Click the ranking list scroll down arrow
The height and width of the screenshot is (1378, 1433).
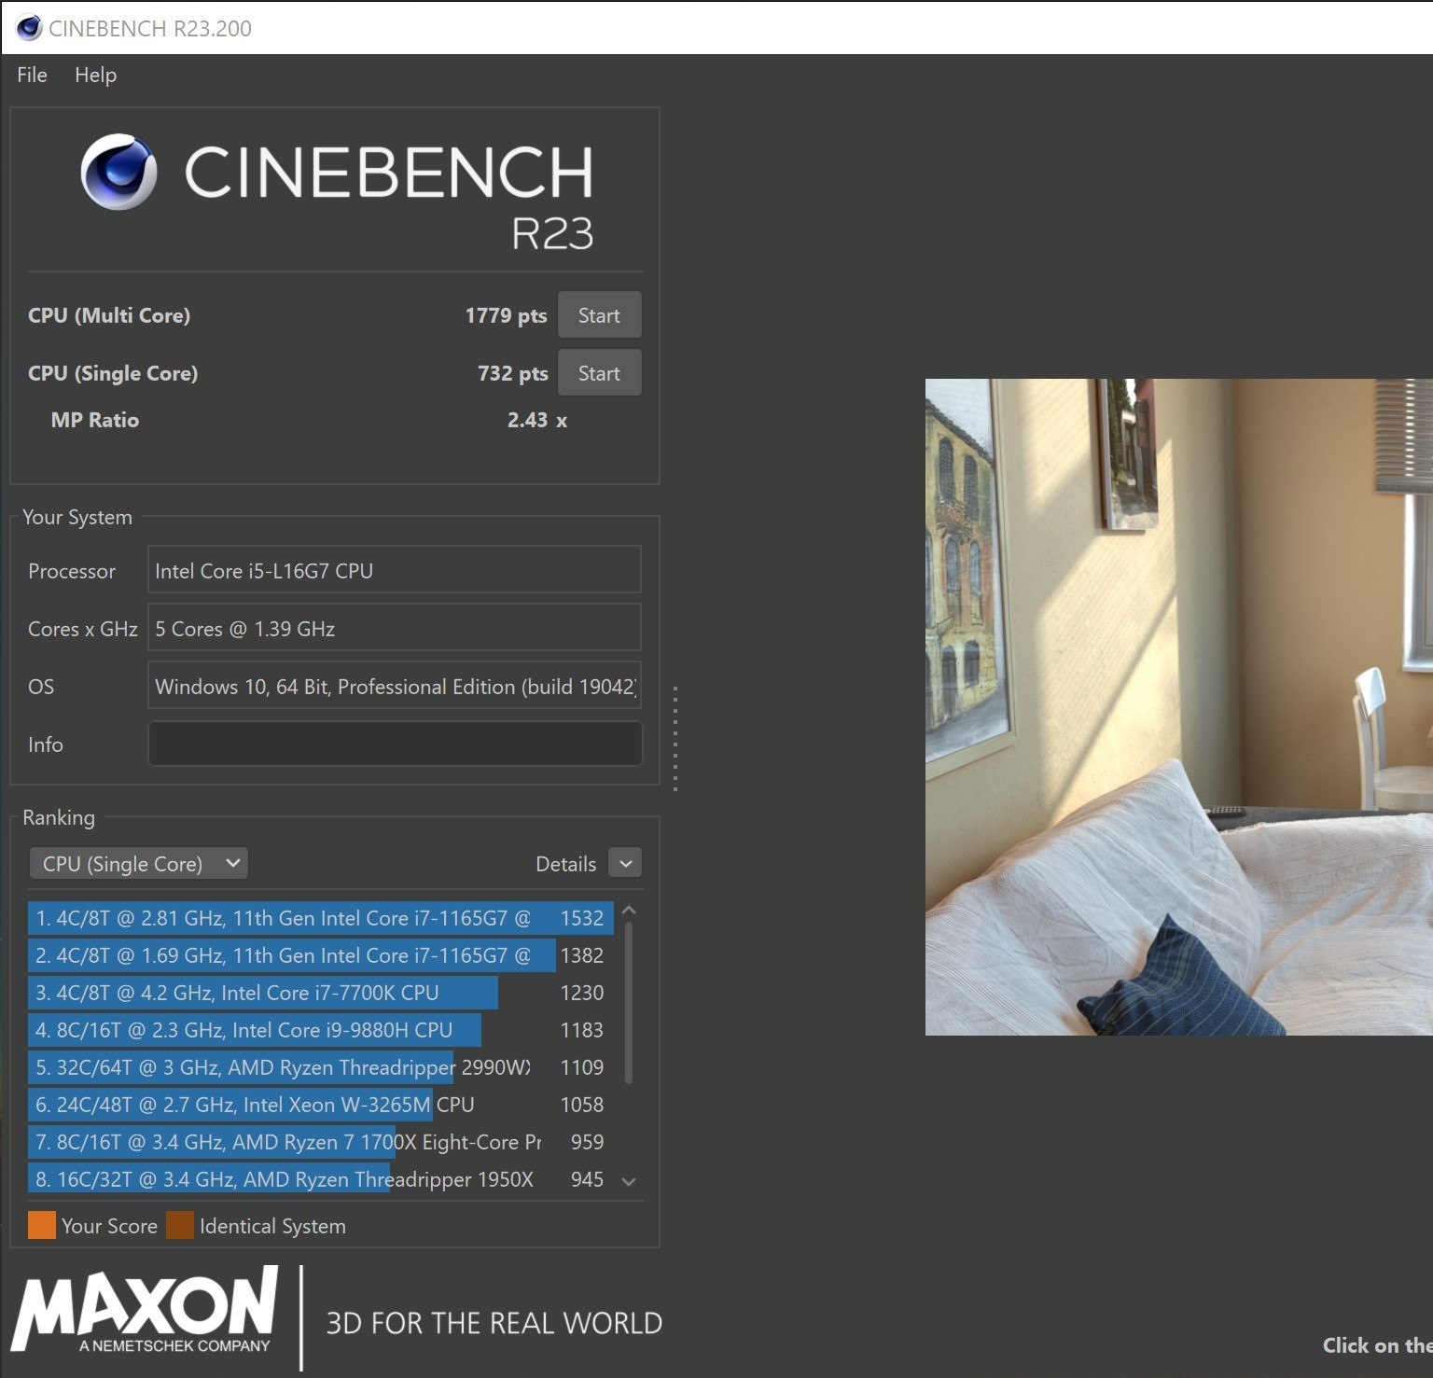click(629, 1181)
